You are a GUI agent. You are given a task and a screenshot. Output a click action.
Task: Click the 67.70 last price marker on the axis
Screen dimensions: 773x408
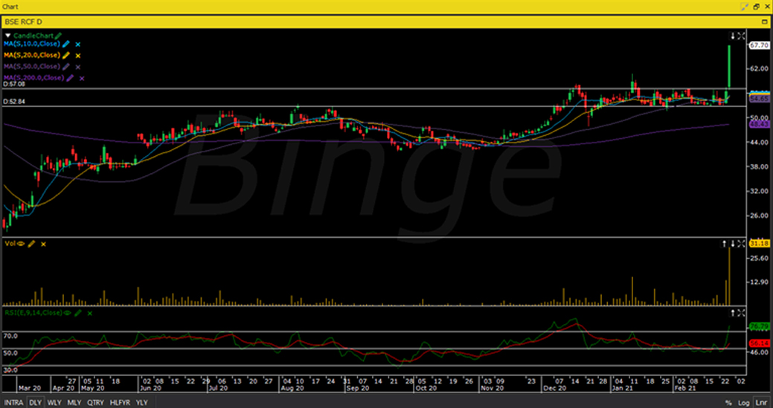pos(760,45)
